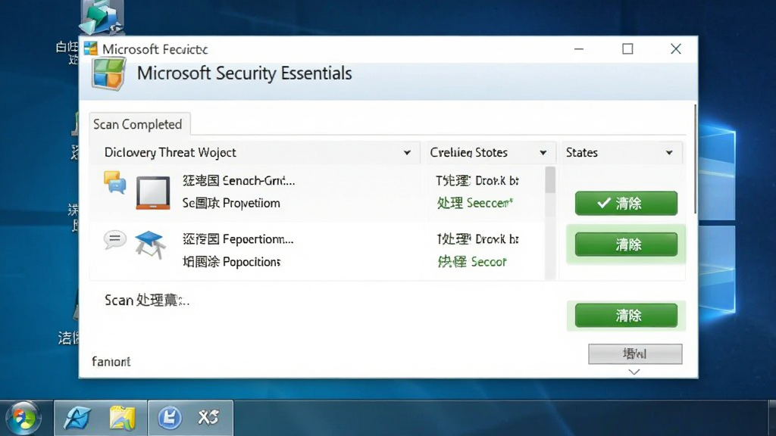This screenshot has width=776, height=436.
Task: Click 清除 button beside Scan 处理 text
Action: 626,316
